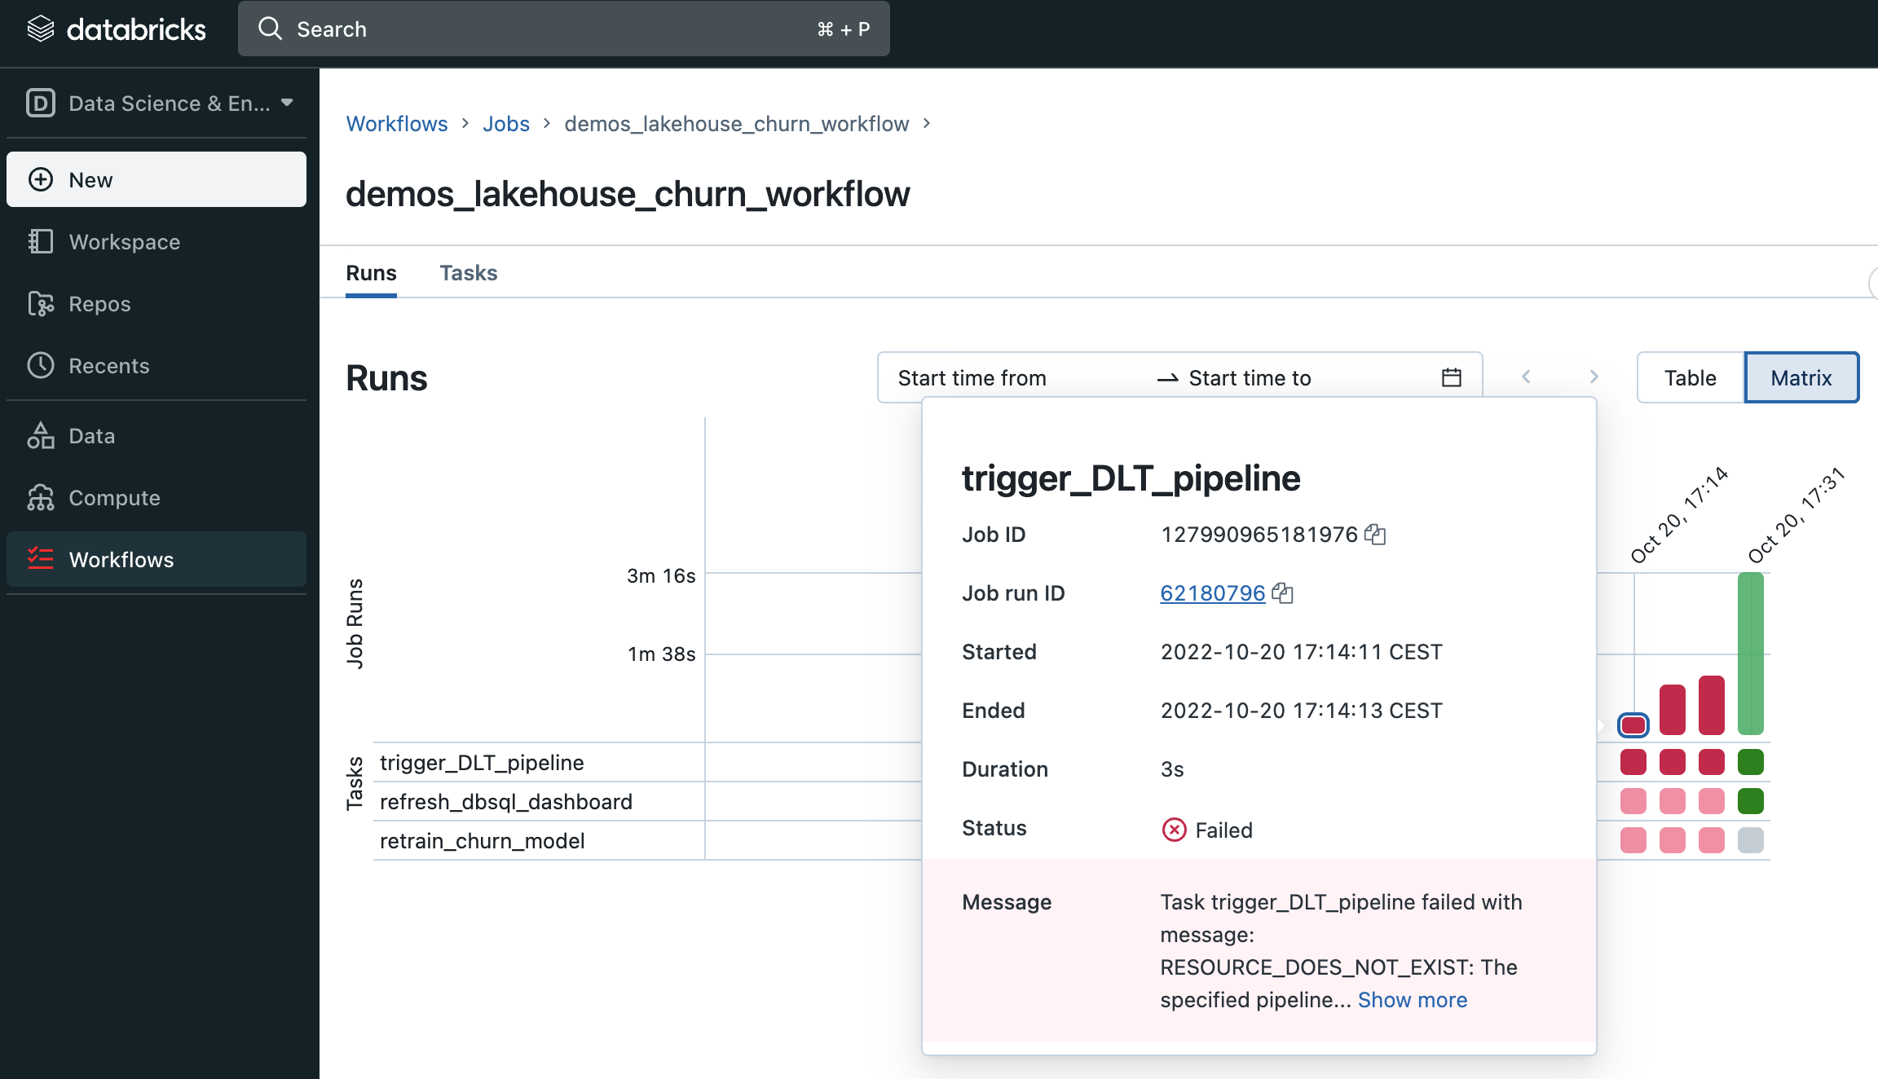Screen dimensions: 1878x1079
Task: Copy the Job run ID with icon
Action: tap(1283, 593)
